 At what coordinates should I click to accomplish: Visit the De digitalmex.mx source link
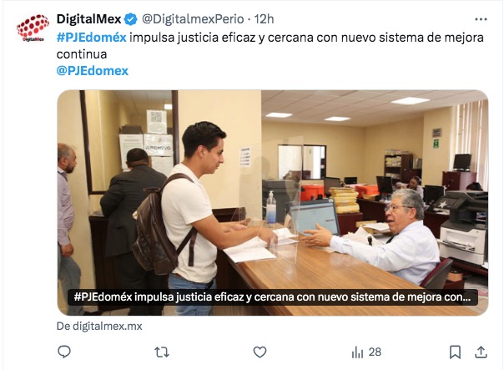pyautogui.click(x=99, y=327)
